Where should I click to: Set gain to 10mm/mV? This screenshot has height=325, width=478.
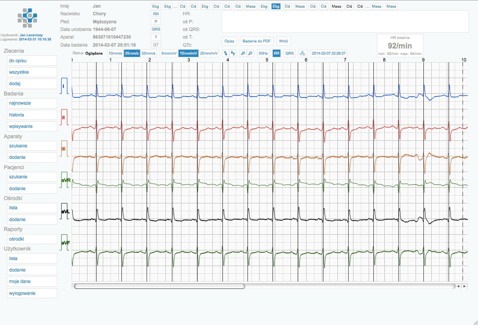tap(188, 53)
